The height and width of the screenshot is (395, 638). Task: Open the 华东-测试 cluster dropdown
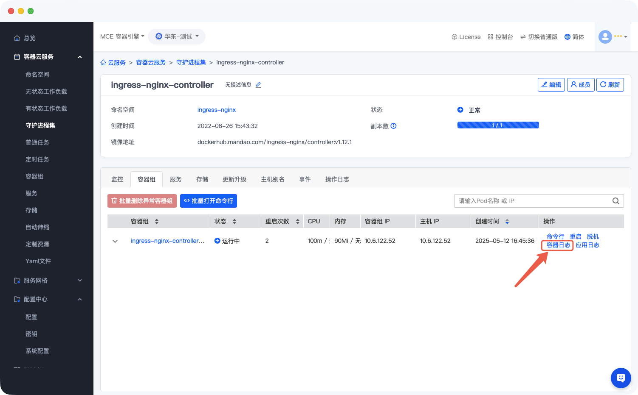(177, 36)
